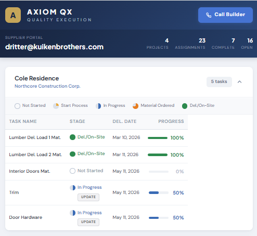The width and height of the screenshot is (257, 236).
Task: Click the Not Started legend circle icon
Action: tap(17, 106)
